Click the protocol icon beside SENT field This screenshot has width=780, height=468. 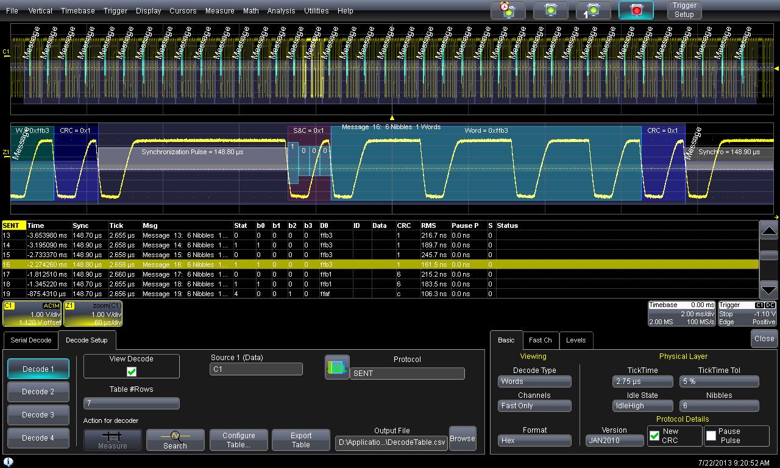pyautogui.click(x=337, y=367)
